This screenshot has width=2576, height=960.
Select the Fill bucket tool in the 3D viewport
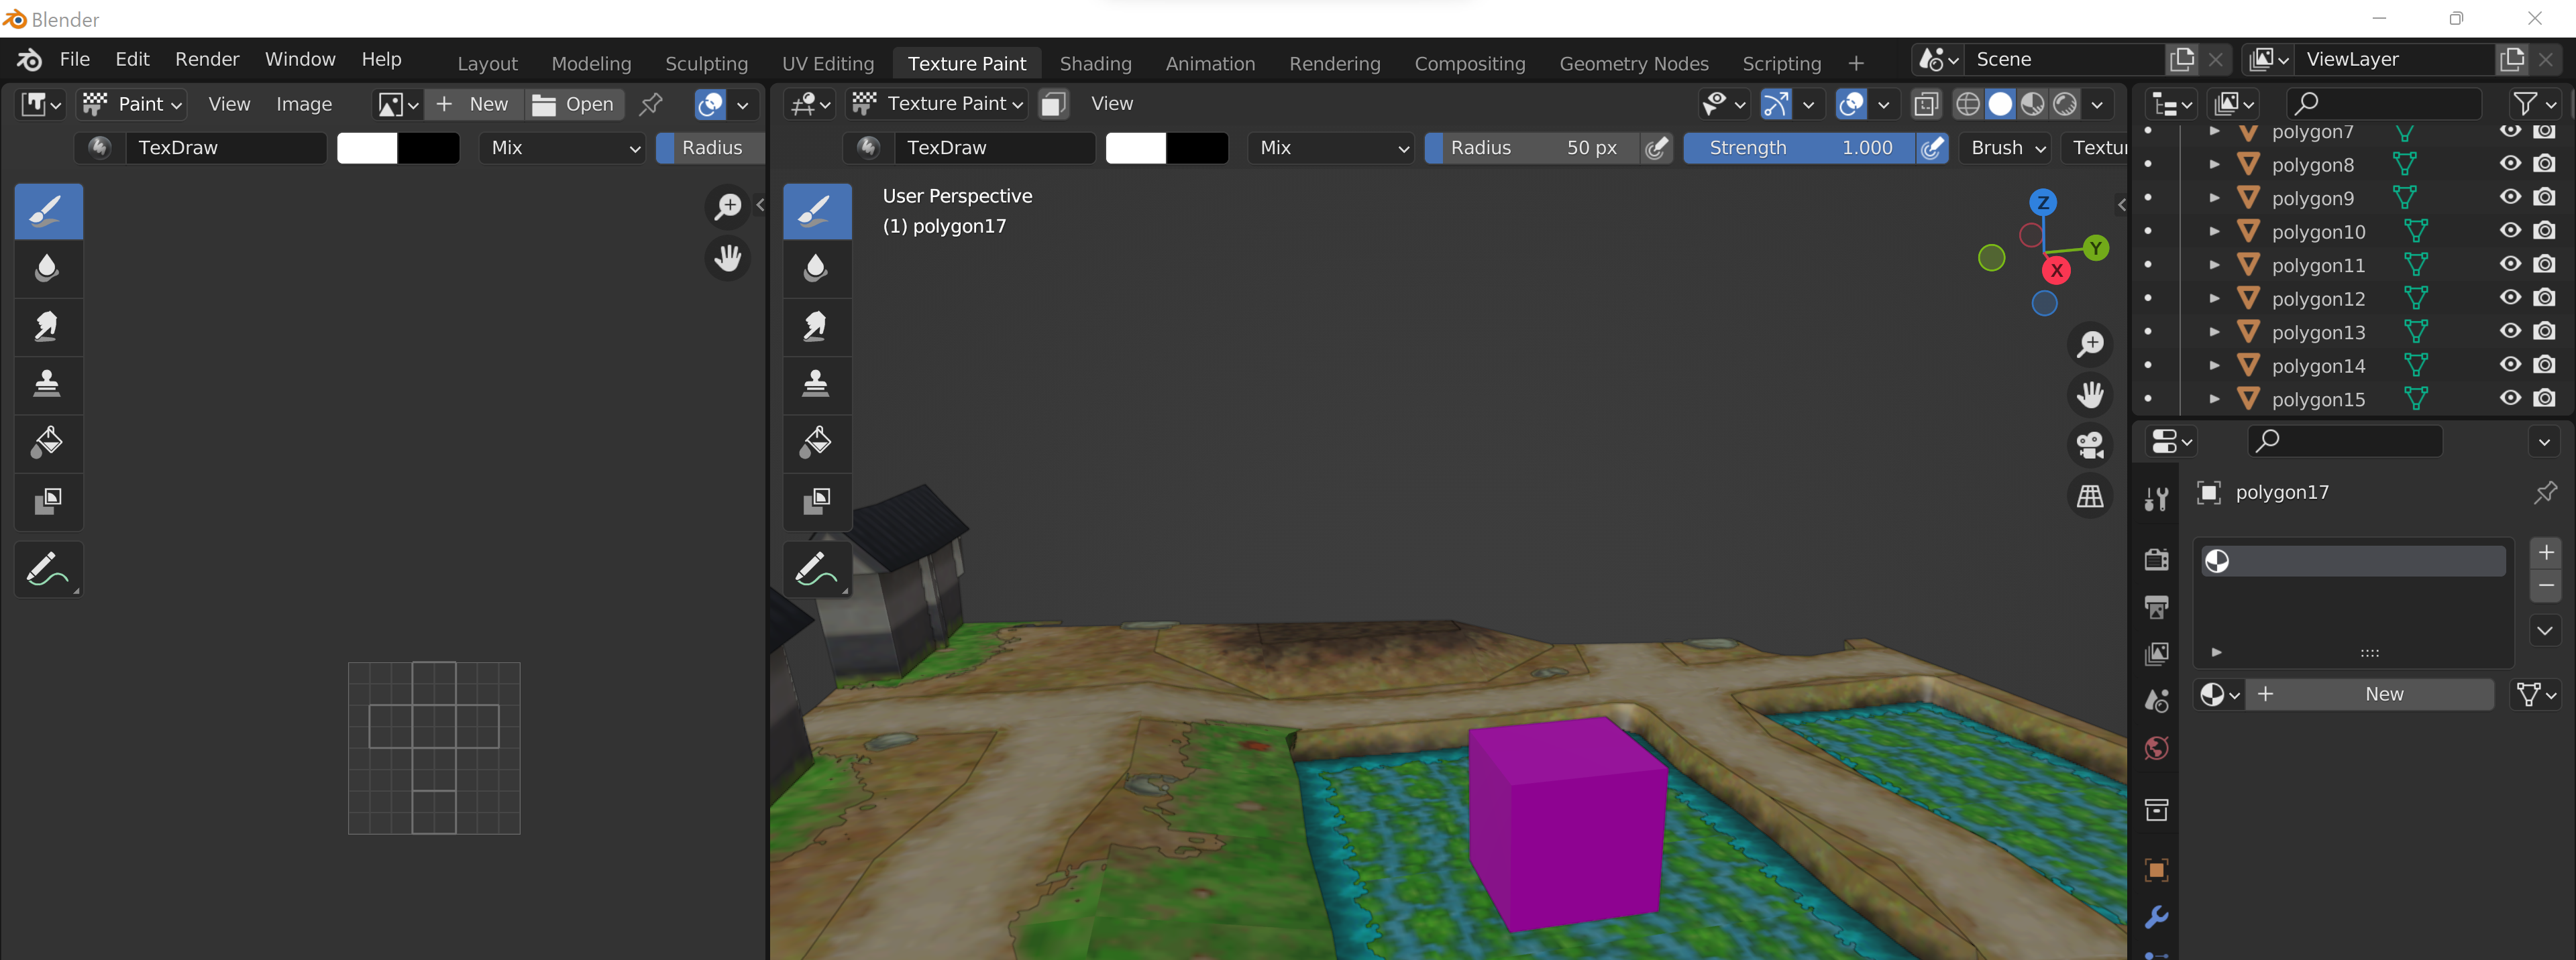(x=816, y=442)
